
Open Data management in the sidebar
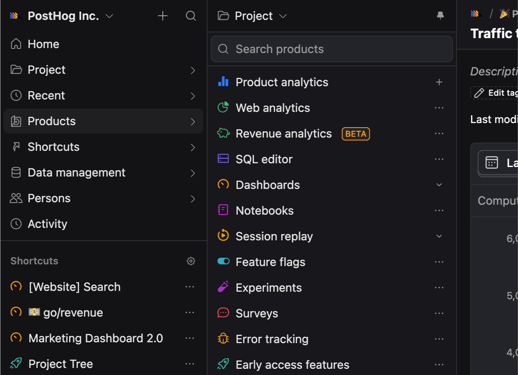[103, 172]
